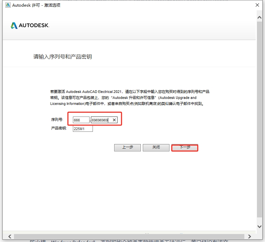Image resolution: width=265 pixels, height=242 pixels.
Task: Click the heading 请输入序列号和产品密钥
Action: [63, 57]
